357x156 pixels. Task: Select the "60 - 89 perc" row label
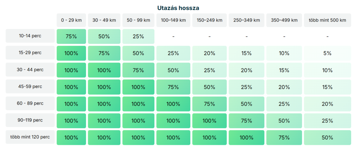30,104
